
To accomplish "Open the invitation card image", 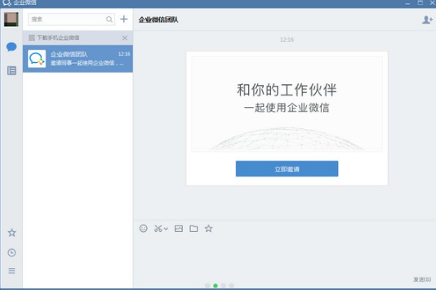I will pyautogui.click(x=287, y=104).
